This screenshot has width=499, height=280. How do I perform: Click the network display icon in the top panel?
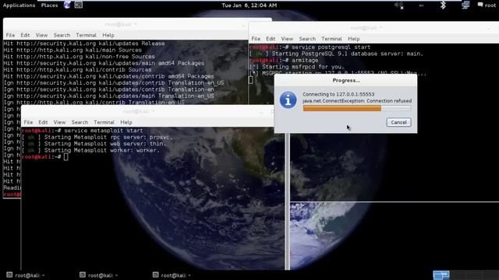[x=465, y=5]
